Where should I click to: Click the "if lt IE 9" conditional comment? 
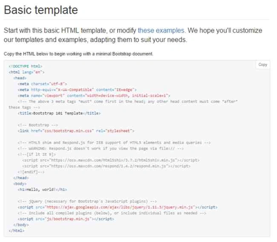tap(37, 154)
